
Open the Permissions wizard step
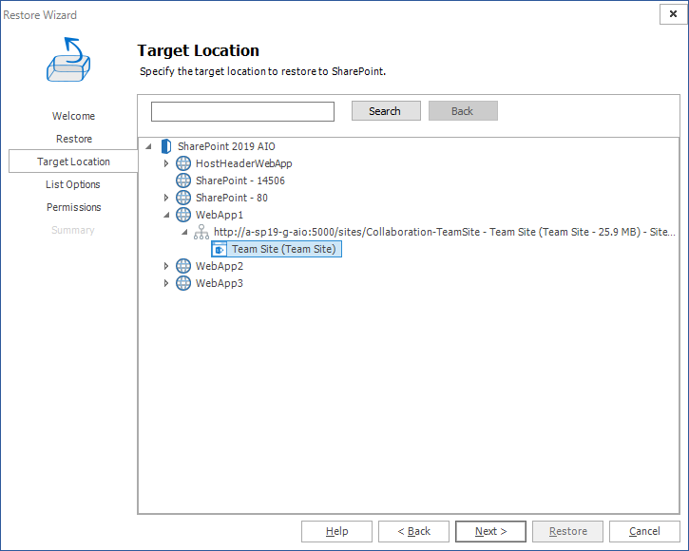click(74, 207)
